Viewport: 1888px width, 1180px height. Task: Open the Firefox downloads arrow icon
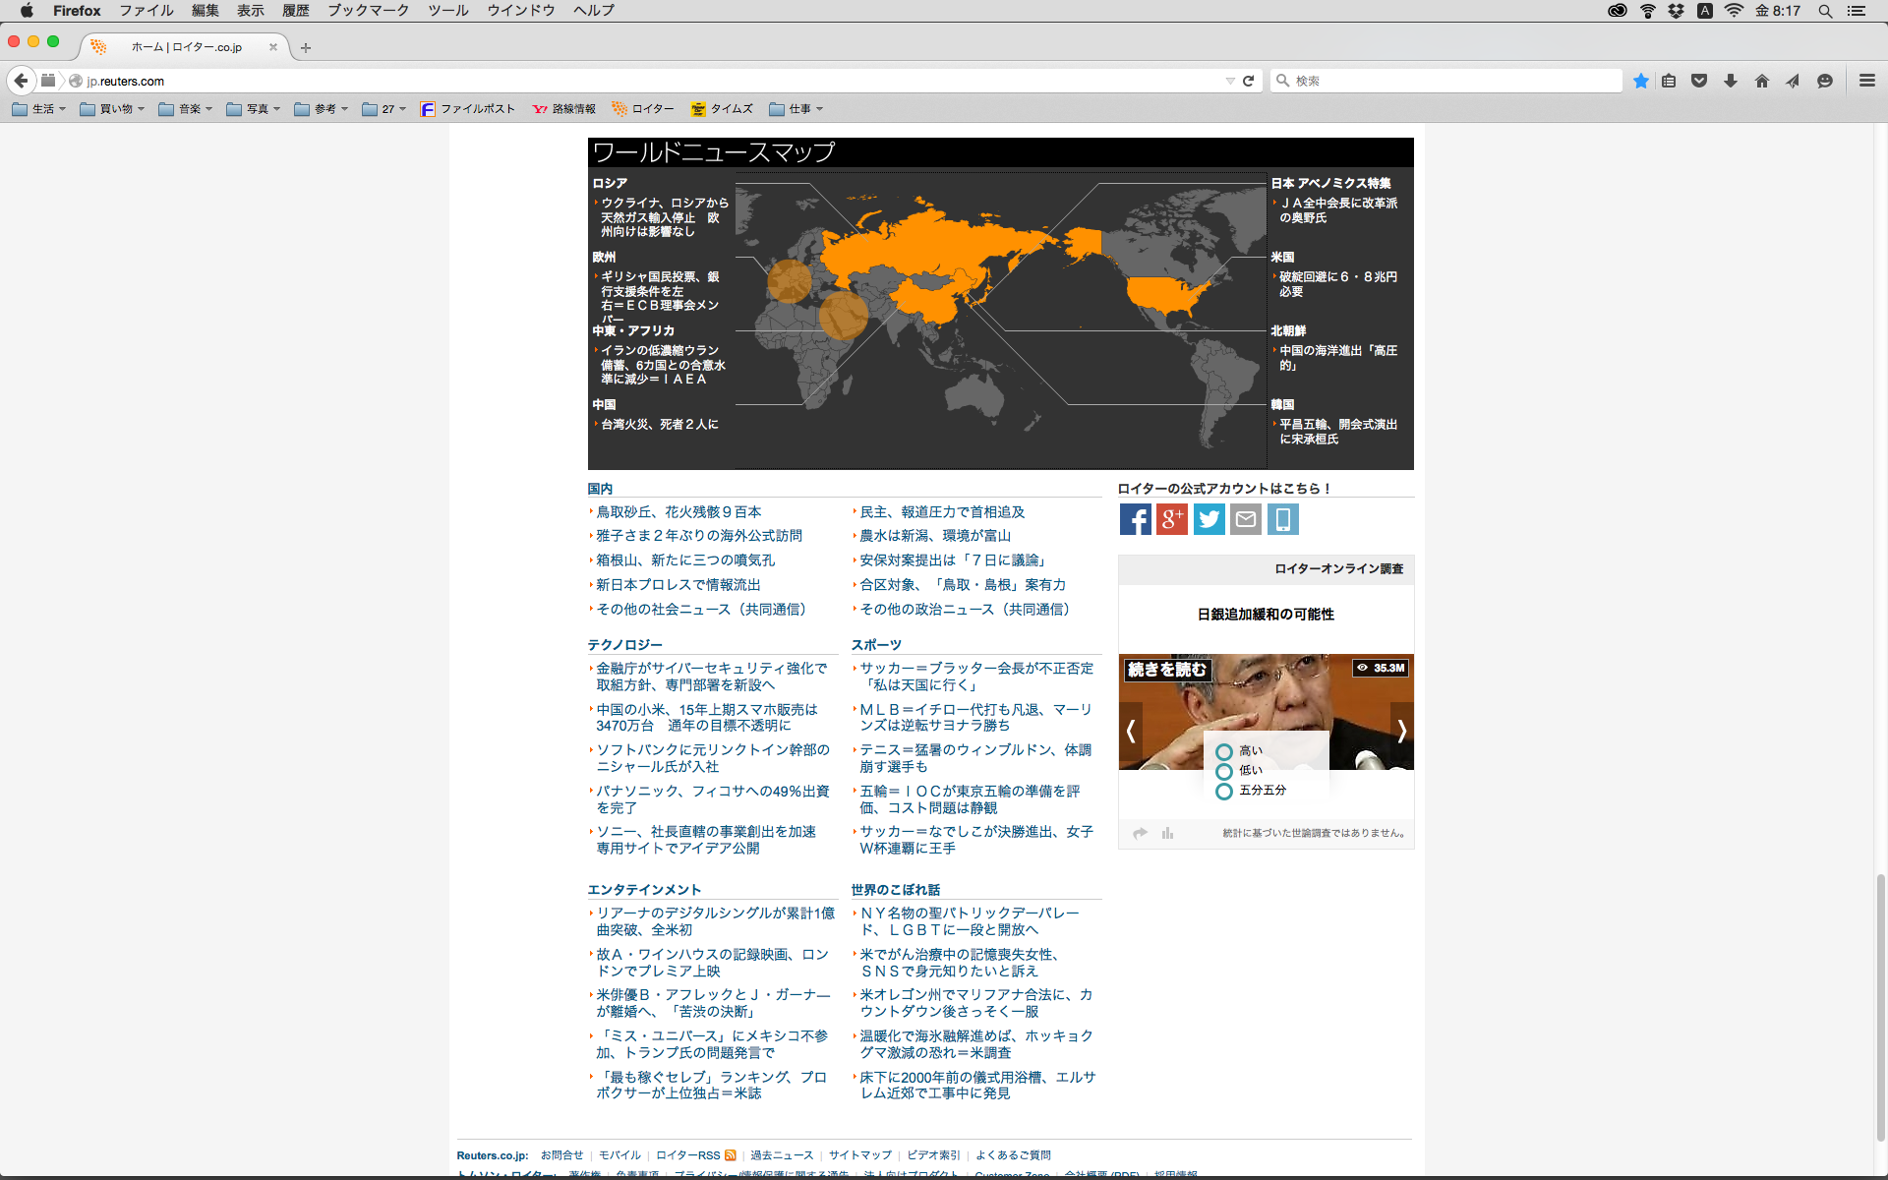click(1730, 81)
